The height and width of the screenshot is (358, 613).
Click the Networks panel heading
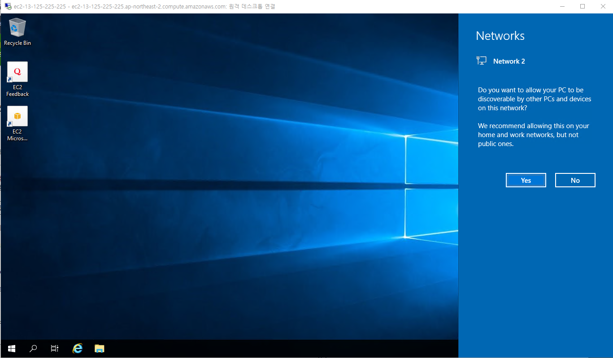coord(500,36)
